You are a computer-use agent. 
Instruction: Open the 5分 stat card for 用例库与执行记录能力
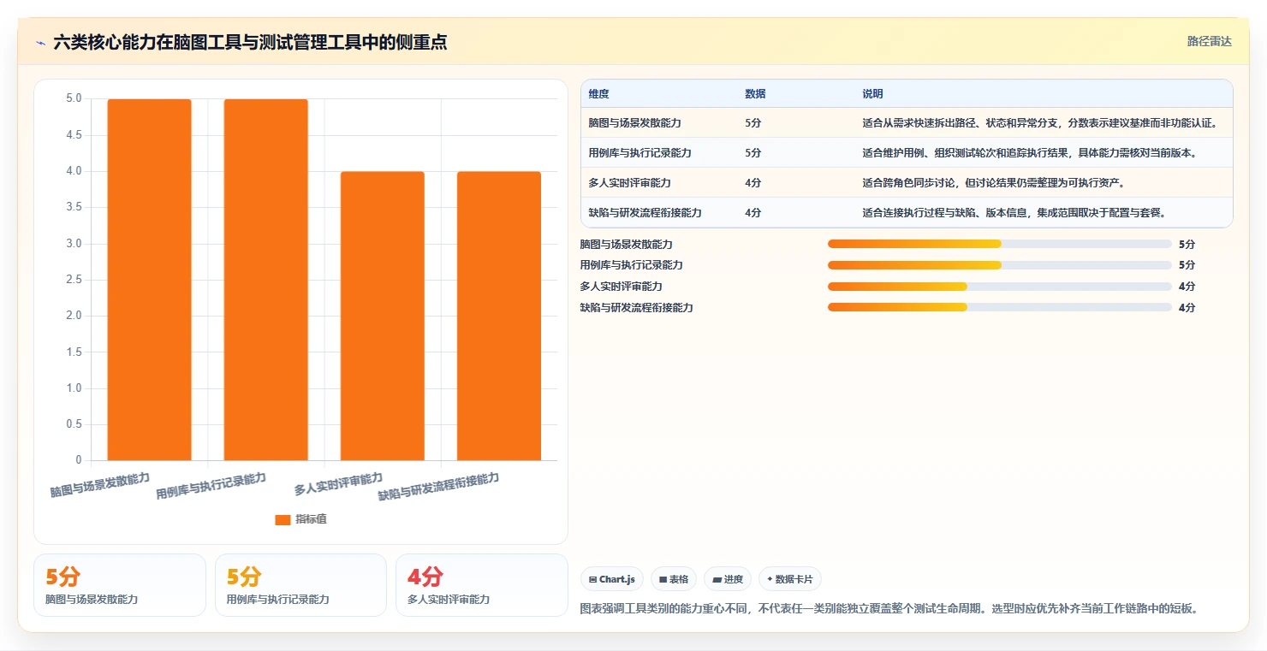click(x=300, y=585)
